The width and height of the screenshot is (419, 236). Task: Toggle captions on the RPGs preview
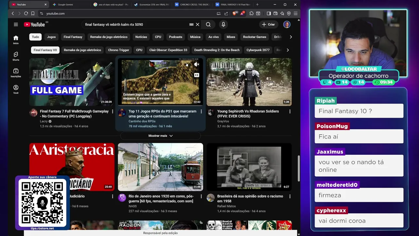(x=196, y=75)
